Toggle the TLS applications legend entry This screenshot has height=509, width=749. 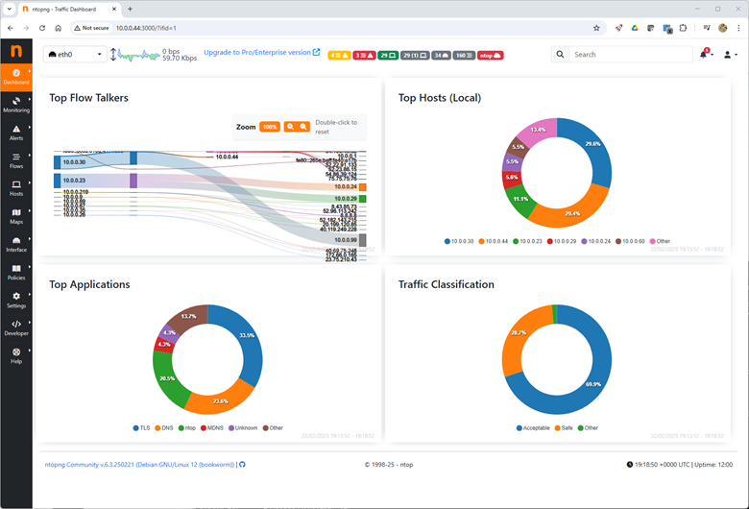tap(141, 428)
